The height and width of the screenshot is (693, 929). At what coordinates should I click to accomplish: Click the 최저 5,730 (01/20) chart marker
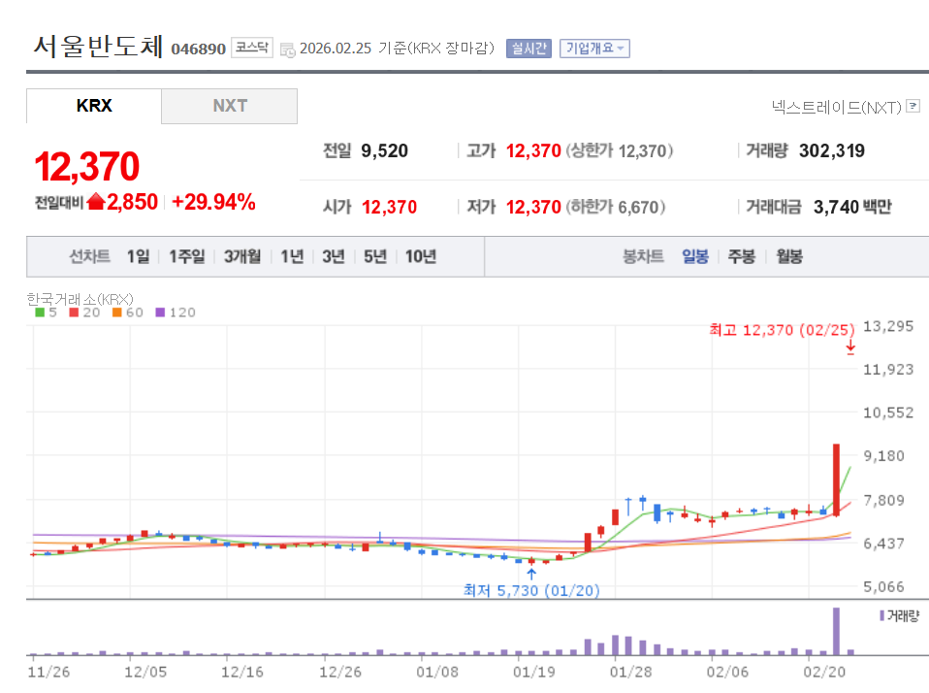tap(530, 590)
